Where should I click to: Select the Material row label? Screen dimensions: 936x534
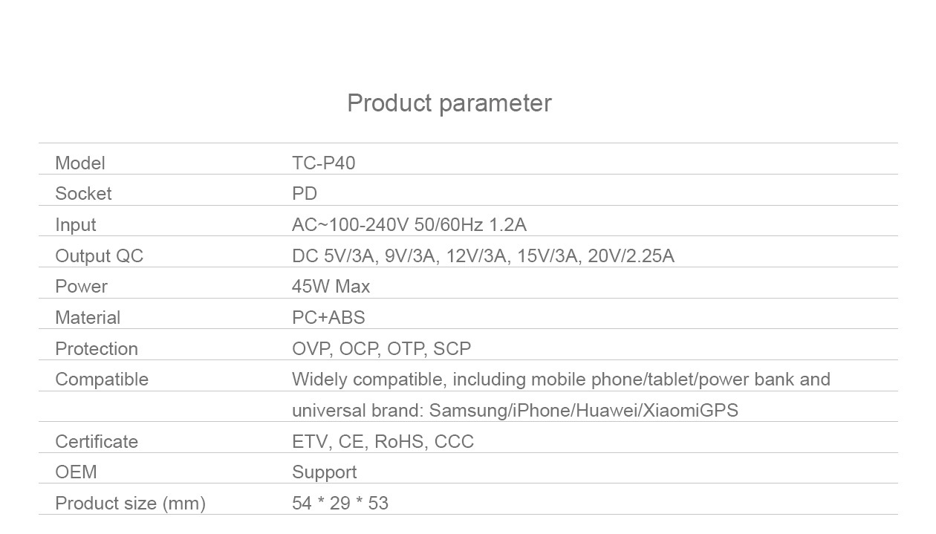pos(88,318)
